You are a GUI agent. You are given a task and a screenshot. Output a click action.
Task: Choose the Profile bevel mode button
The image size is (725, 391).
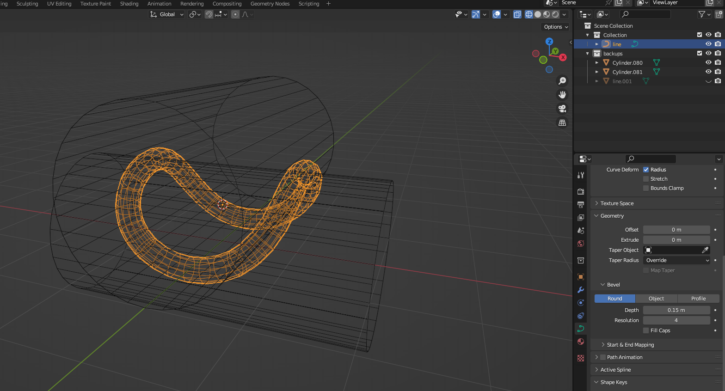(x=698, y=299)
